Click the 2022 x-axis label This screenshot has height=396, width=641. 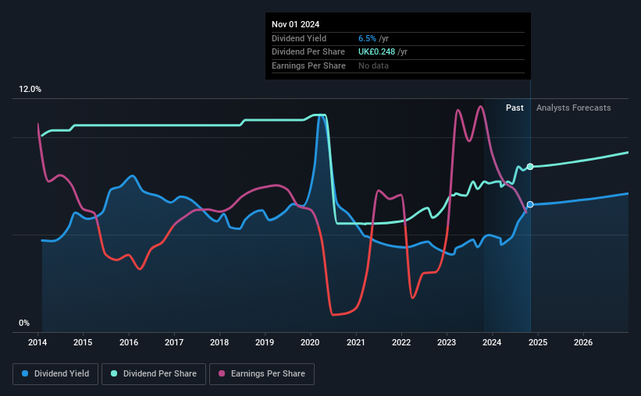(x=401, y=342)
